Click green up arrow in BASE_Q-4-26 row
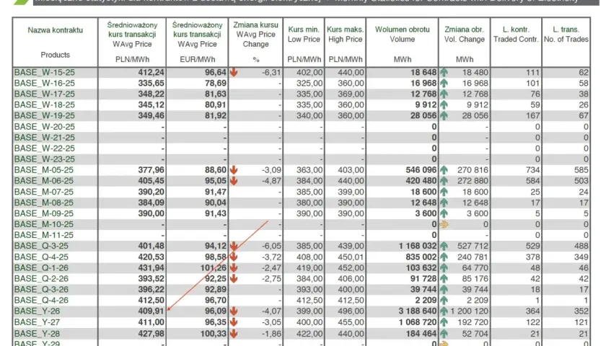 [444, 300]
